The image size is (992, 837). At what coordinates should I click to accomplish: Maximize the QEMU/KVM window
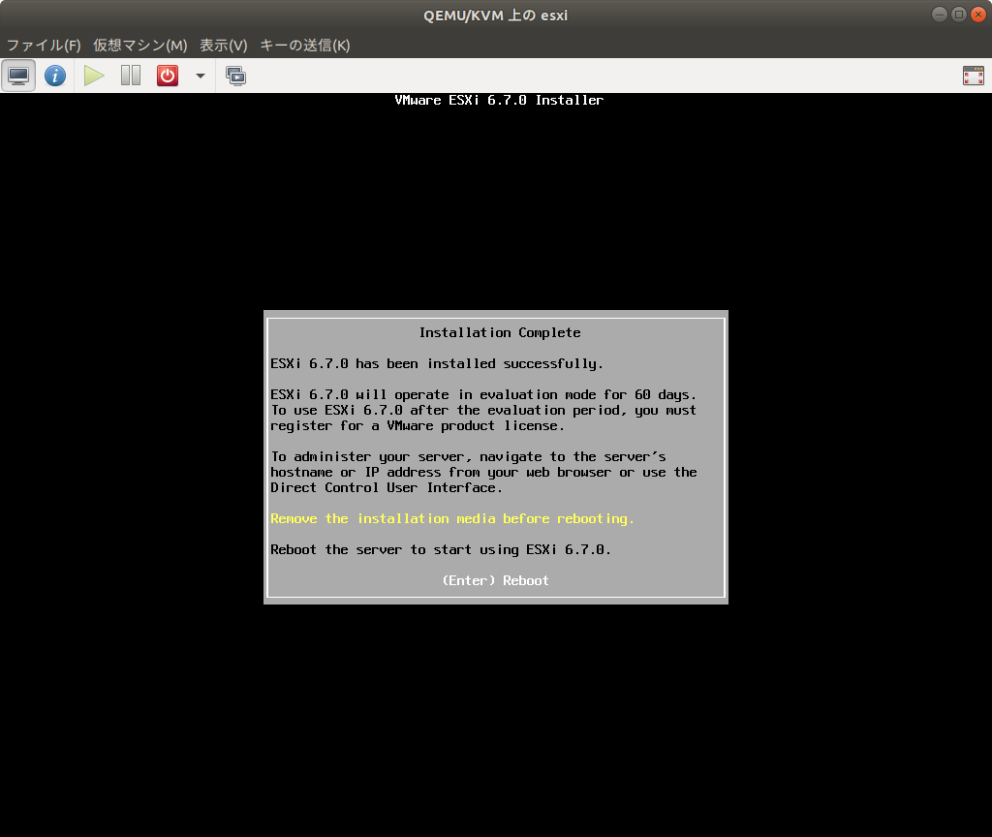coord(959,15)
